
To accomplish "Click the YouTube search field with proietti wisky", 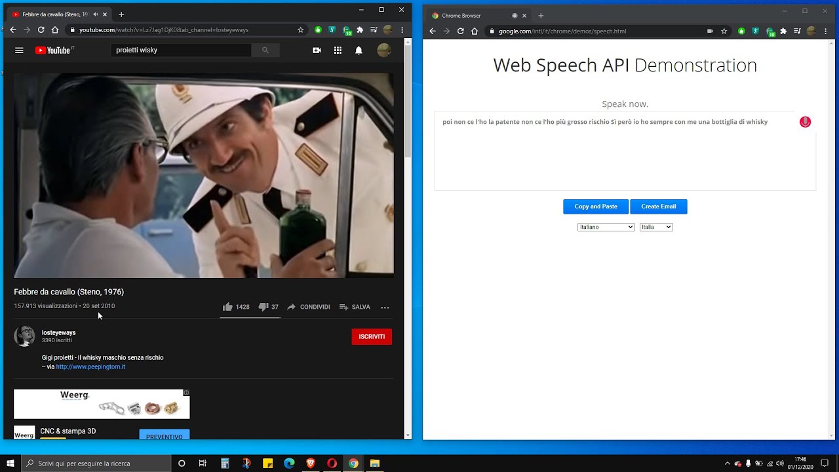I will (181, 50).
